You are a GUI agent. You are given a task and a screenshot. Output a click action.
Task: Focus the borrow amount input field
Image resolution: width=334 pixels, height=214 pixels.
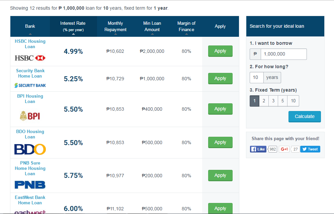click(284, 54)
